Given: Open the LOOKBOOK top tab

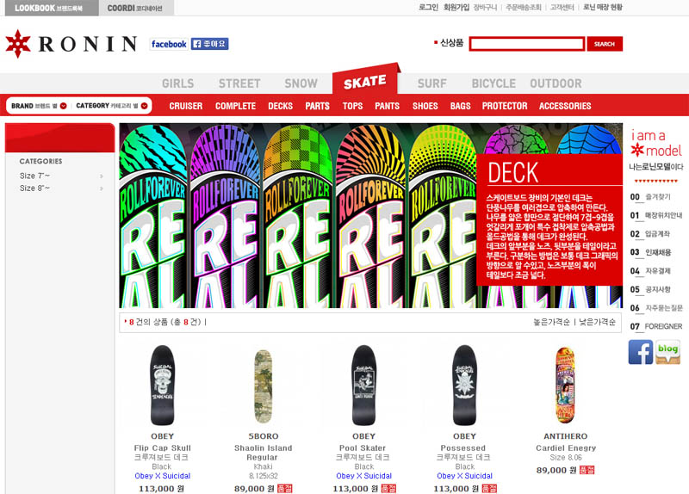Looking at the screenshot, I should coord(52,8).
